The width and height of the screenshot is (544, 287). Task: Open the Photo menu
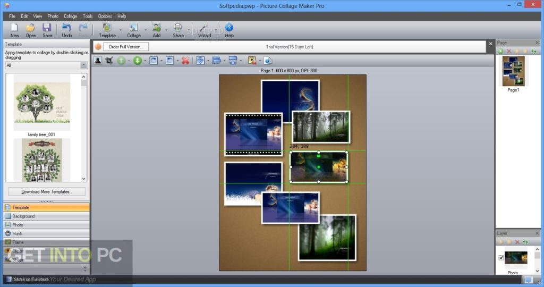[x=53, y=16]
